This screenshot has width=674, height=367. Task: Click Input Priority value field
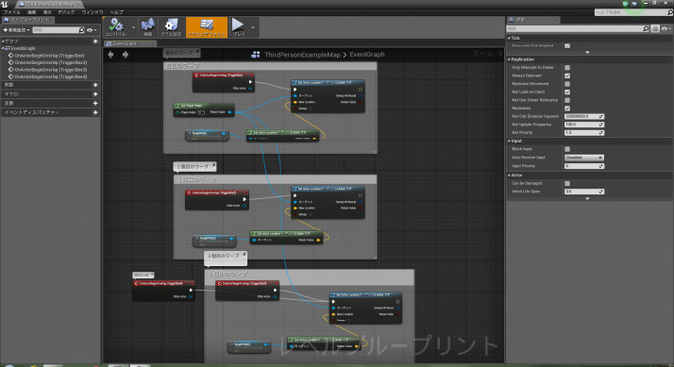click(x=584, y=166)
